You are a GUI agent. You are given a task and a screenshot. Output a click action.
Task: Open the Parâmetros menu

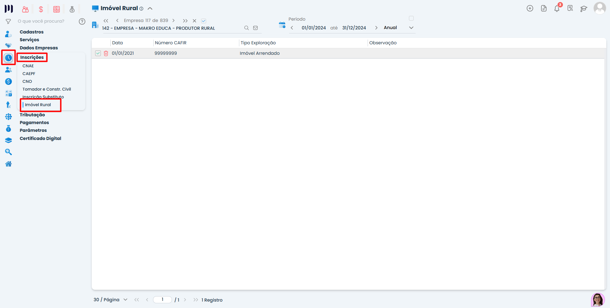(x=33, y=131)
